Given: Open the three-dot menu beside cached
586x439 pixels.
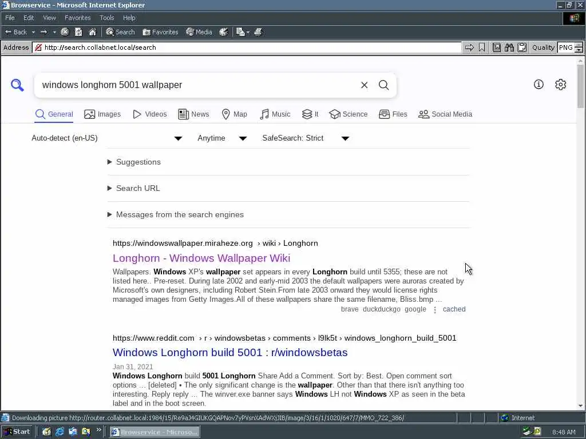Looking at the screenshot, I should pos(435,310).
